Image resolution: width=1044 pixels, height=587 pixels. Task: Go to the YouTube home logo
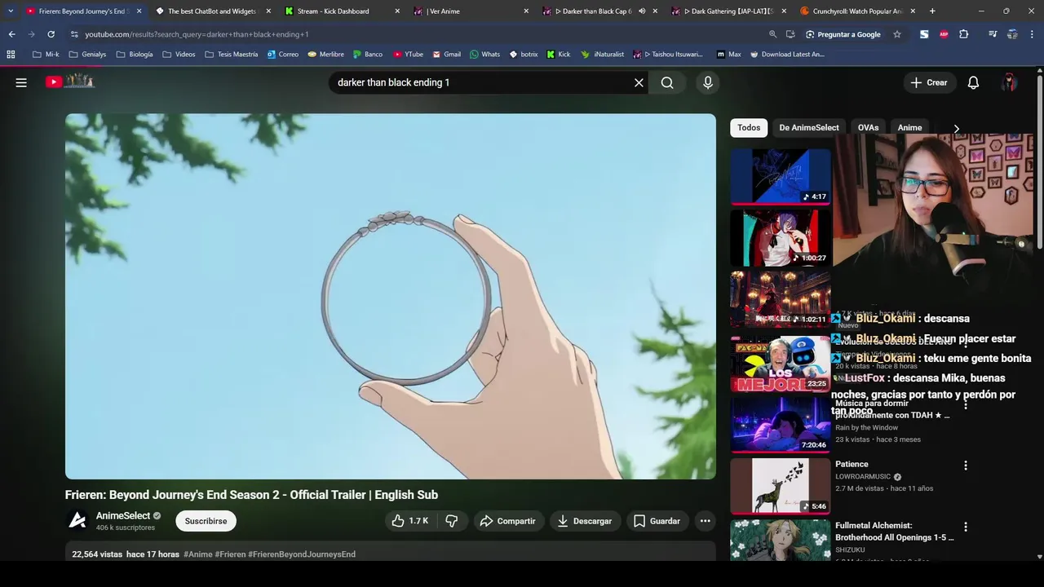pyautogui.click(x=70, y=82)
